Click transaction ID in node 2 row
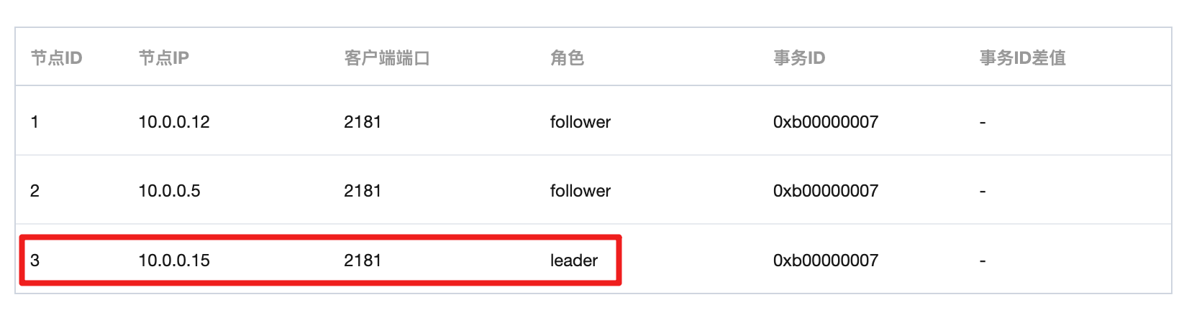1184x310 pixels. pyautogui.click(x=826, y=191)
